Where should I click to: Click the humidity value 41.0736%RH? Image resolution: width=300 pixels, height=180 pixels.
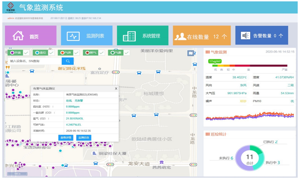point(284,77)
